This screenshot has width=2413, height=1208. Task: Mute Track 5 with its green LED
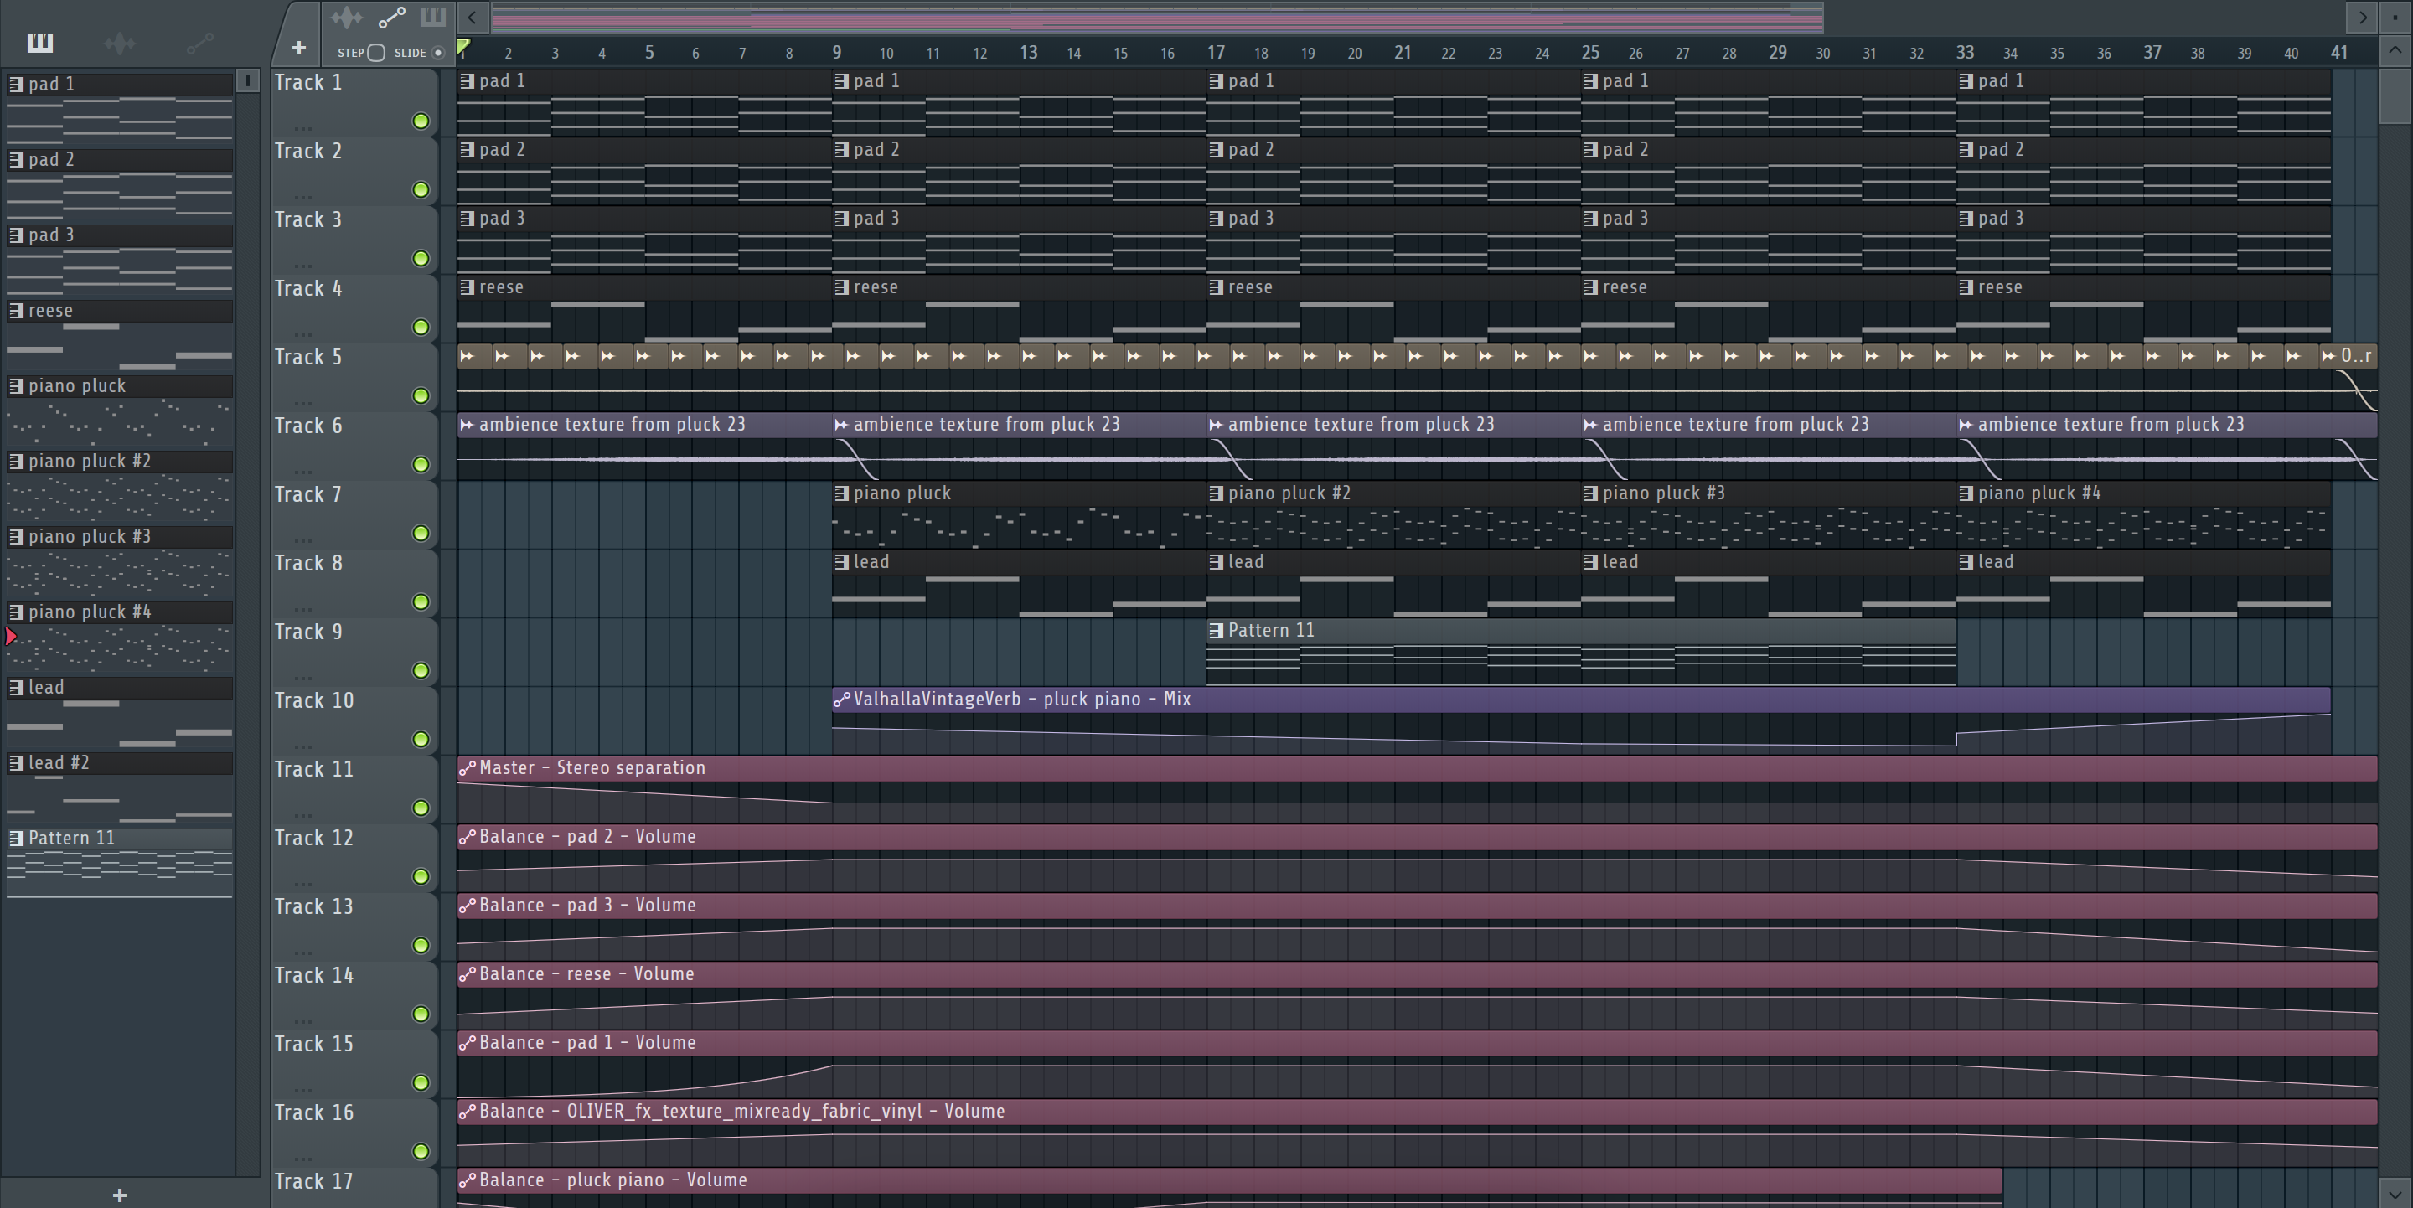tap(421, 396)
